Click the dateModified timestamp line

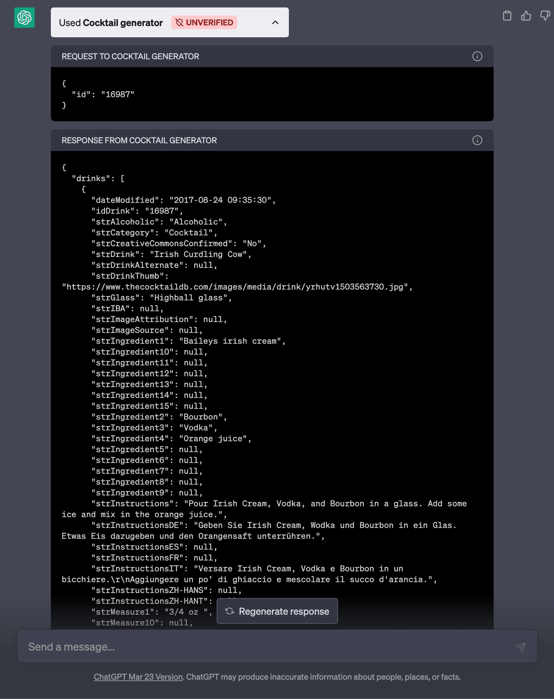click(x=183, y=200)
